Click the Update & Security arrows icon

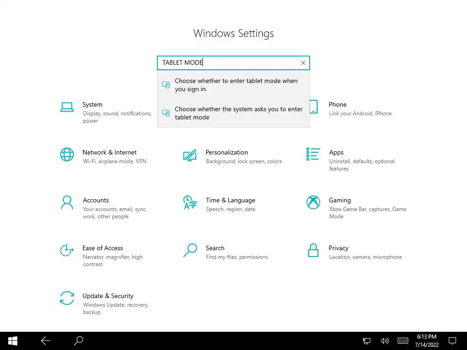67,298
